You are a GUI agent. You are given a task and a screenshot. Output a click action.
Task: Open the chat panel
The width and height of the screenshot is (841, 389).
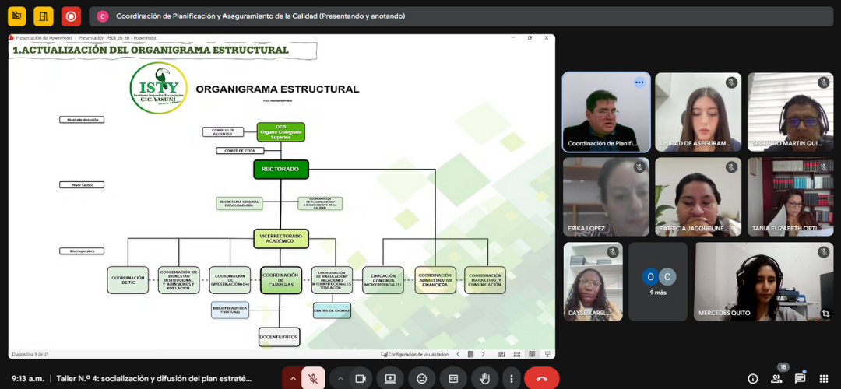(x=800, y=378)
